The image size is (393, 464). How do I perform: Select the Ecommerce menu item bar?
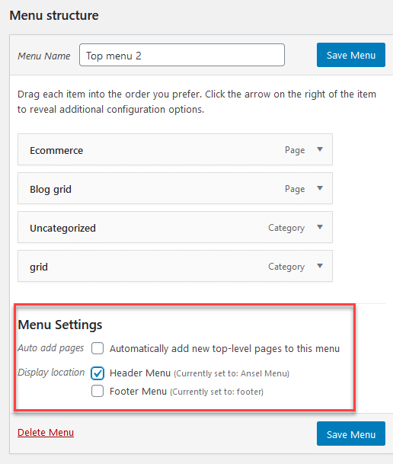click(x=175, y=149)
